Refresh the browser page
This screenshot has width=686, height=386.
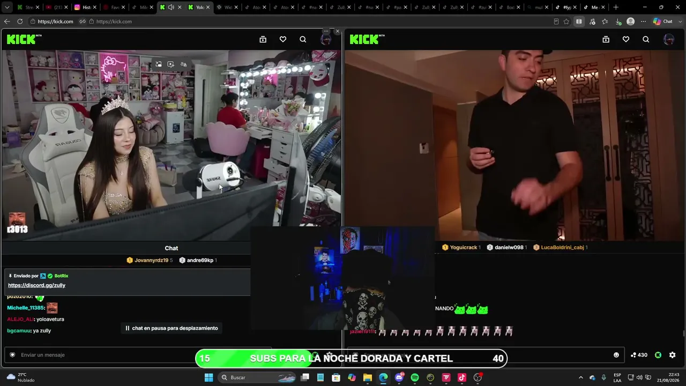click(20, 21)
